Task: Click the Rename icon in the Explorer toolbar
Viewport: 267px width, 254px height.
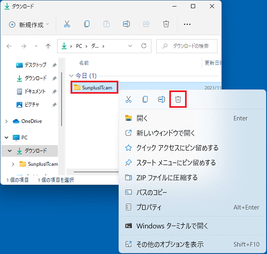Action: coord(126,24)
